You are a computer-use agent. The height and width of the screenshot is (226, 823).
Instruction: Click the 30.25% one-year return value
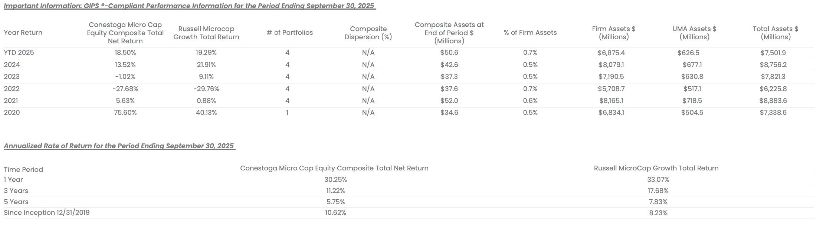click(x=335, y=180)
